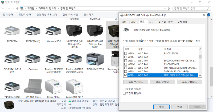Click 포트 구성(C)... button
The width and height of the screenshot is (213, 112).
click(x=189, y=82)
